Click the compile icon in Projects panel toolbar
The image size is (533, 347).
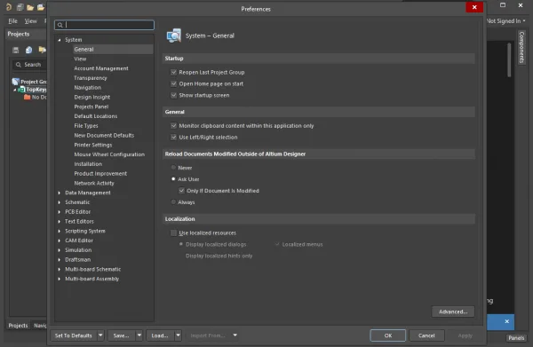[29, 51]
